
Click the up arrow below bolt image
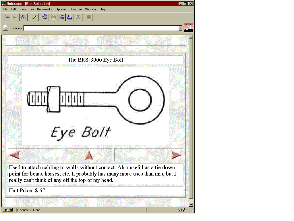pyautogui.click(x=89, y=155)
